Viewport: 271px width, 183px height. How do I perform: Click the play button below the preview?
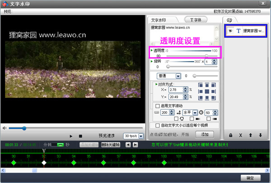coord(71,136)
